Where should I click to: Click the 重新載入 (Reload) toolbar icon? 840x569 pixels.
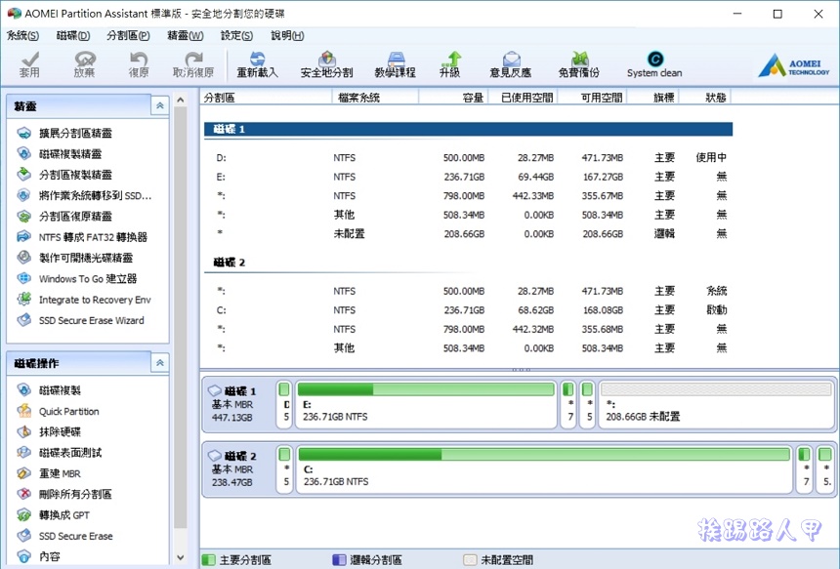tap(258, 64)
